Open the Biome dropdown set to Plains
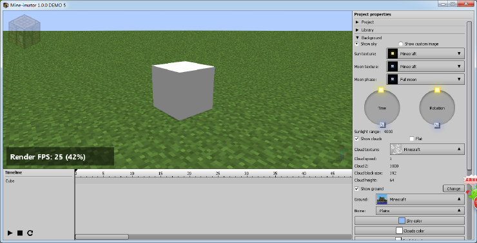477x243 pixels. pyautogui.click(x=420, y=211)
